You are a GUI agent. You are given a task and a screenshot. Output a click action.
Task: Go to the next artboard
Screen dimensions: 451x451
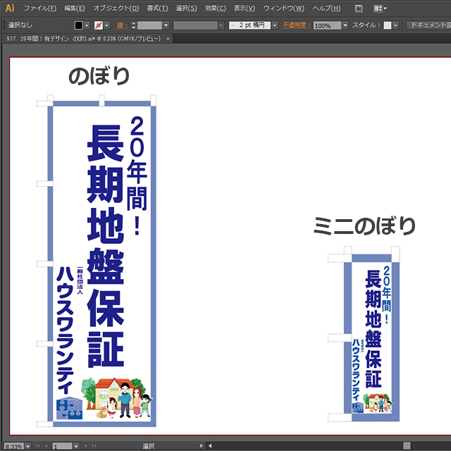pyautogui.click(x=85, y=446)
